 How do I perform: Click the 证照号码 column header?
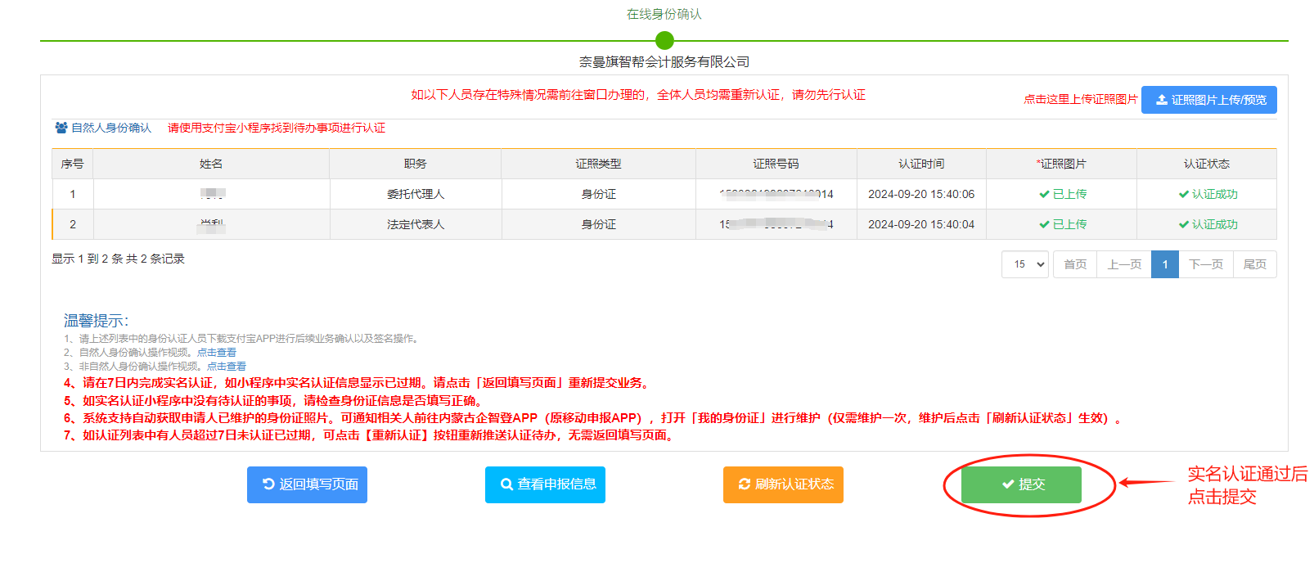pyautogui.click(x=776, y=164)
